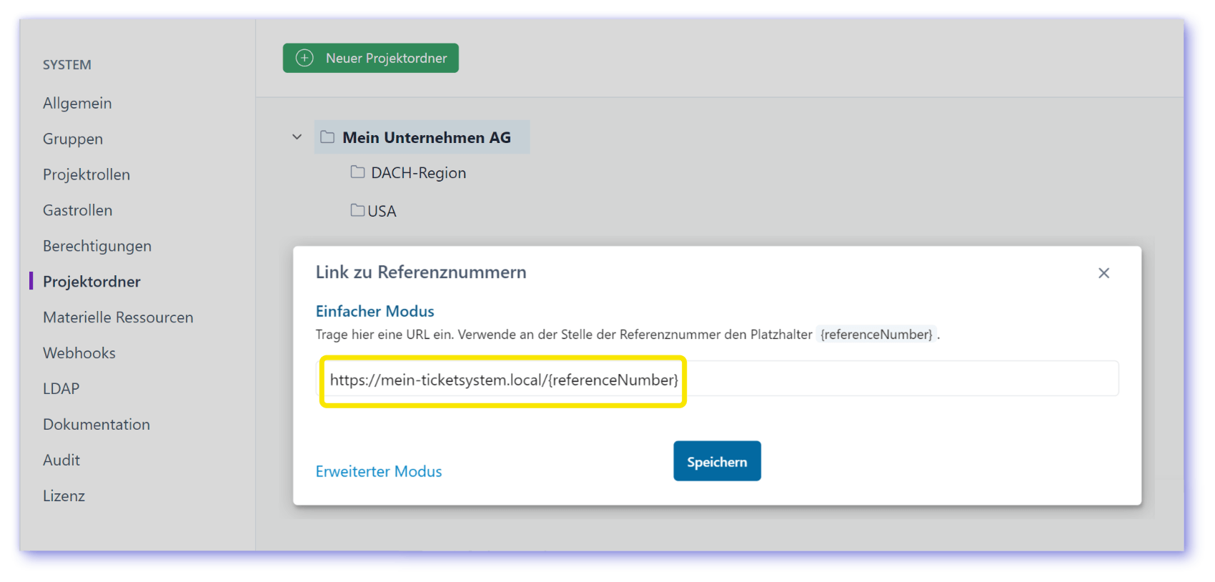Click the folder icon beside USA
Image resolution: width=1215 pixels, height=582 pixels.
[357, 209]
